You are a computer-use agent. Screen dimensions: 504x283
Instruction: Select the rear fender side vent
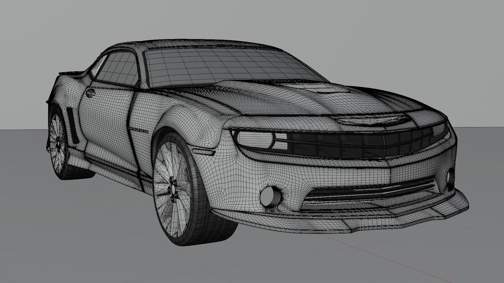point(73,125)
